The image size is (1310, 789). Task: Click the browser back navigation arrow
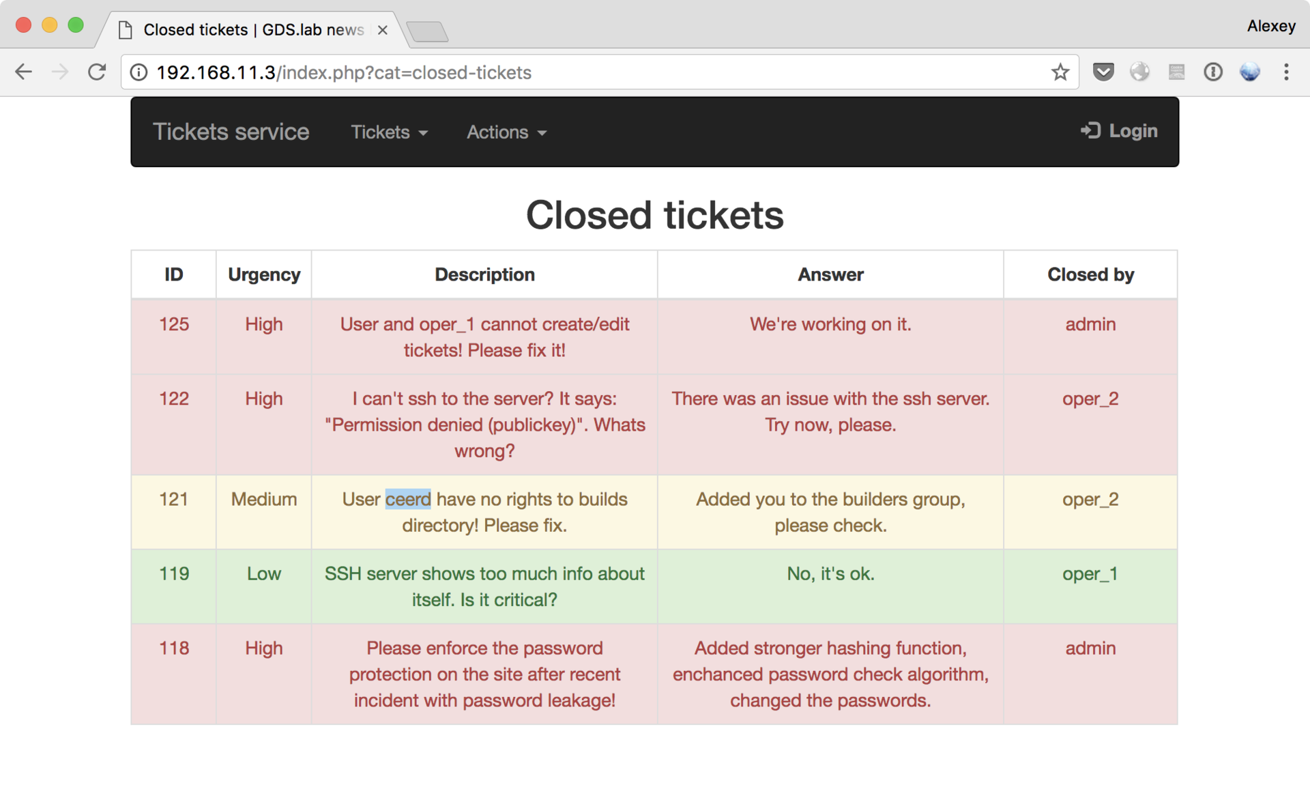click(23, 72)
